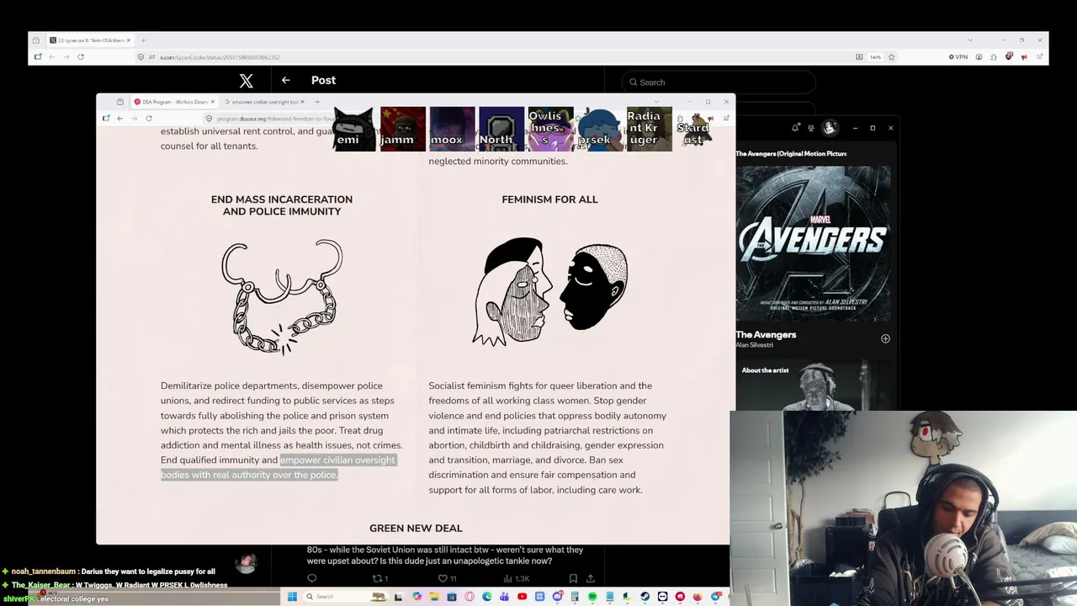The height and width of the screenshot is (606, 1077).
Task: Click the North avatar in the overlay
Action: [501, 129]
